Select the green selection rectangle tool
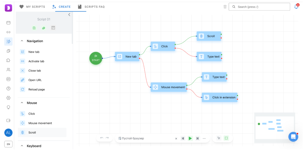This screenshot has height=155, width=305. (x=226, y=138)
